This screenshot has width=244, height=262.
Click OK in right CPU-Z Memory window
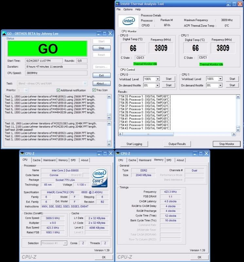click(200, 257)
